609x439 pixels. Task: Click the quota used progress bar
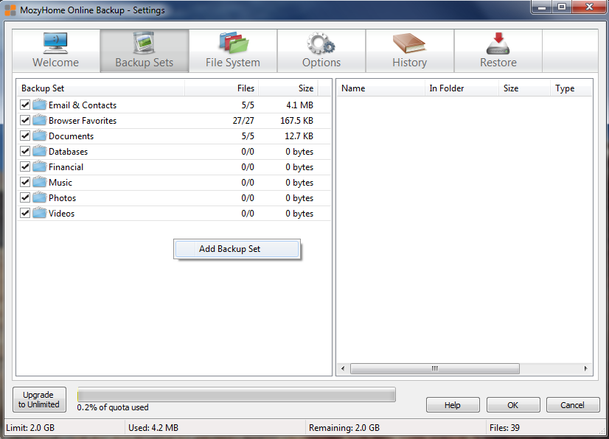click(237, 395)
